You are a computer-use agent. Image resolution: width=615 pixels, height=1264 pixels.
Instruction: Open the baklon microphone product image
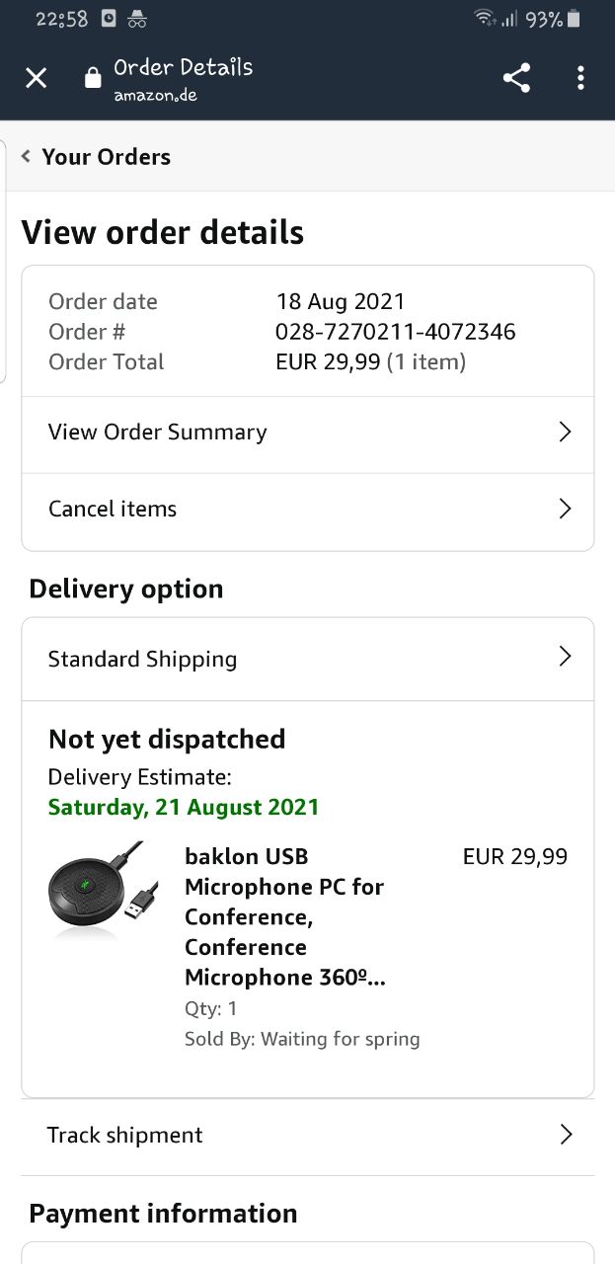[97, 890]
